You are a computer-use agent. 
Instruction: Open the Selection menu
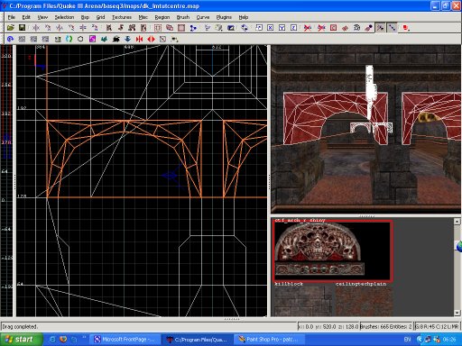(64, 17)
